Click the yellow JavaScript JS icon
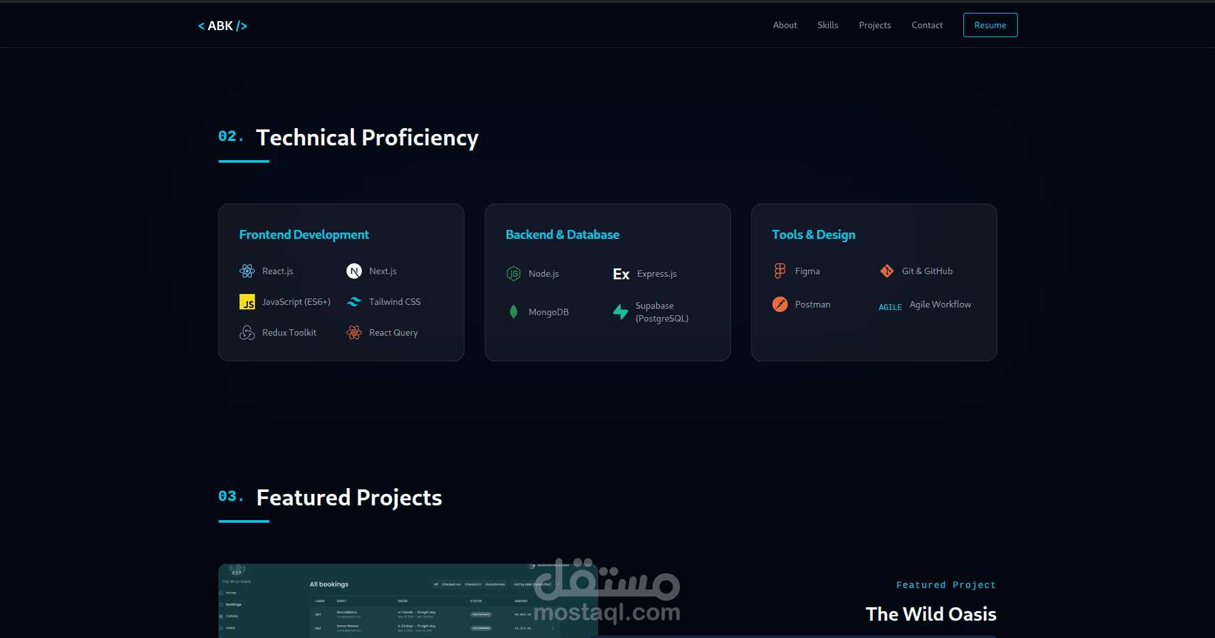The width and height of the screenshot is (1215, 638). click(x=247, y=302)
